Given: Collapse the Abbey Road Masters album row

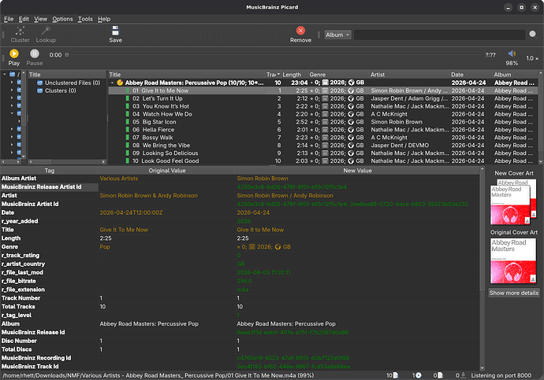Looking at the screenshot, I should click(x=112, y=83).
